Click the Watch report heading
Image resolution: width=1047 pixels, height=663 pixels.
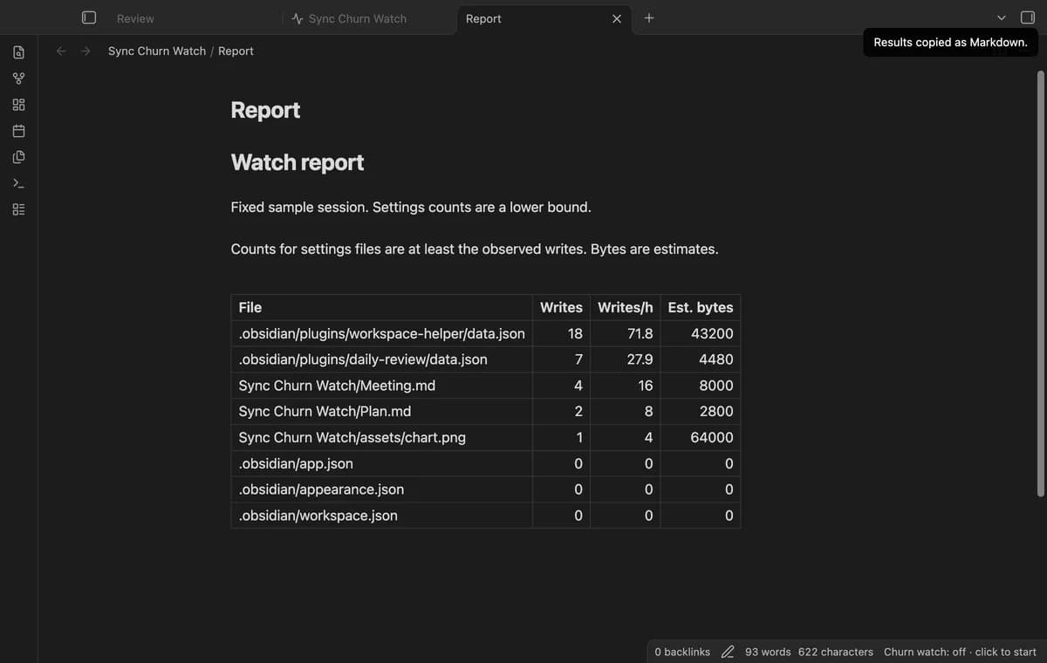coord(298,162)
